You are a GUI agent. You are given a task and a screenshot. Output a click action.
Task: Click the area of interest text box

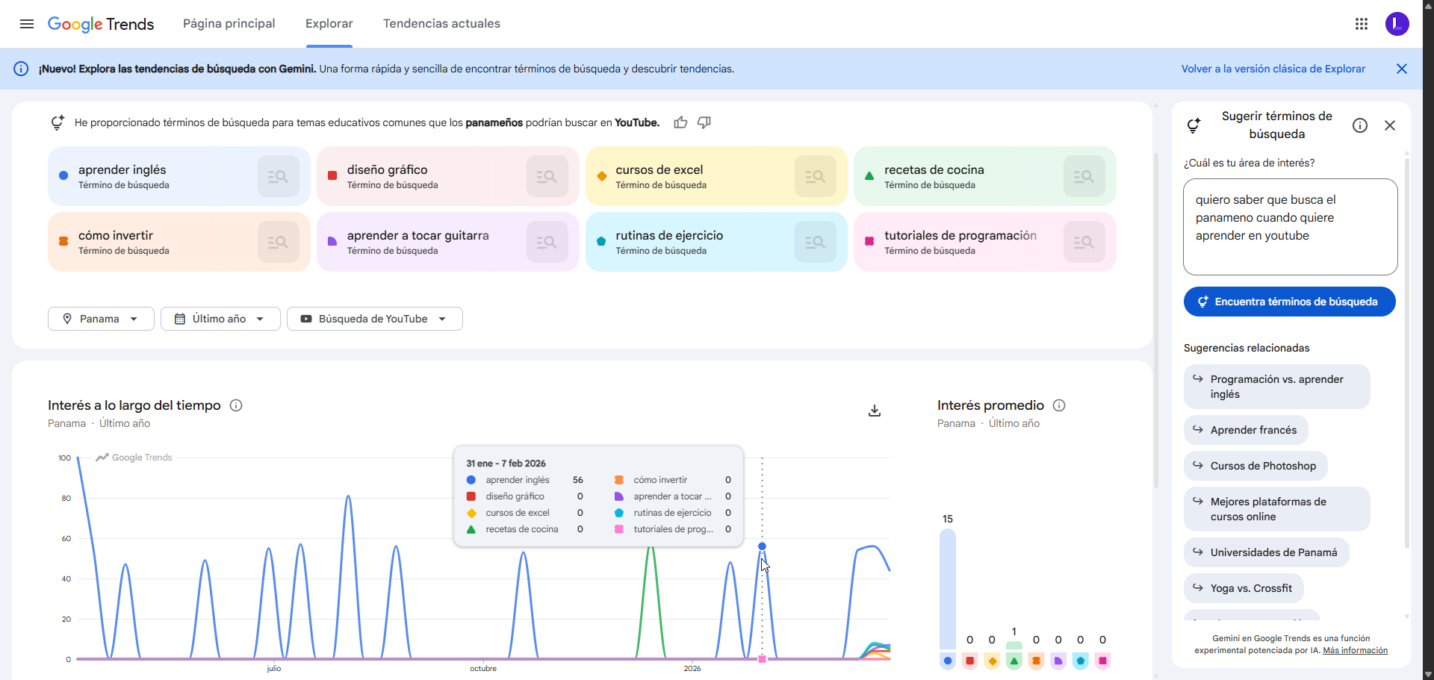[1291, 227]
